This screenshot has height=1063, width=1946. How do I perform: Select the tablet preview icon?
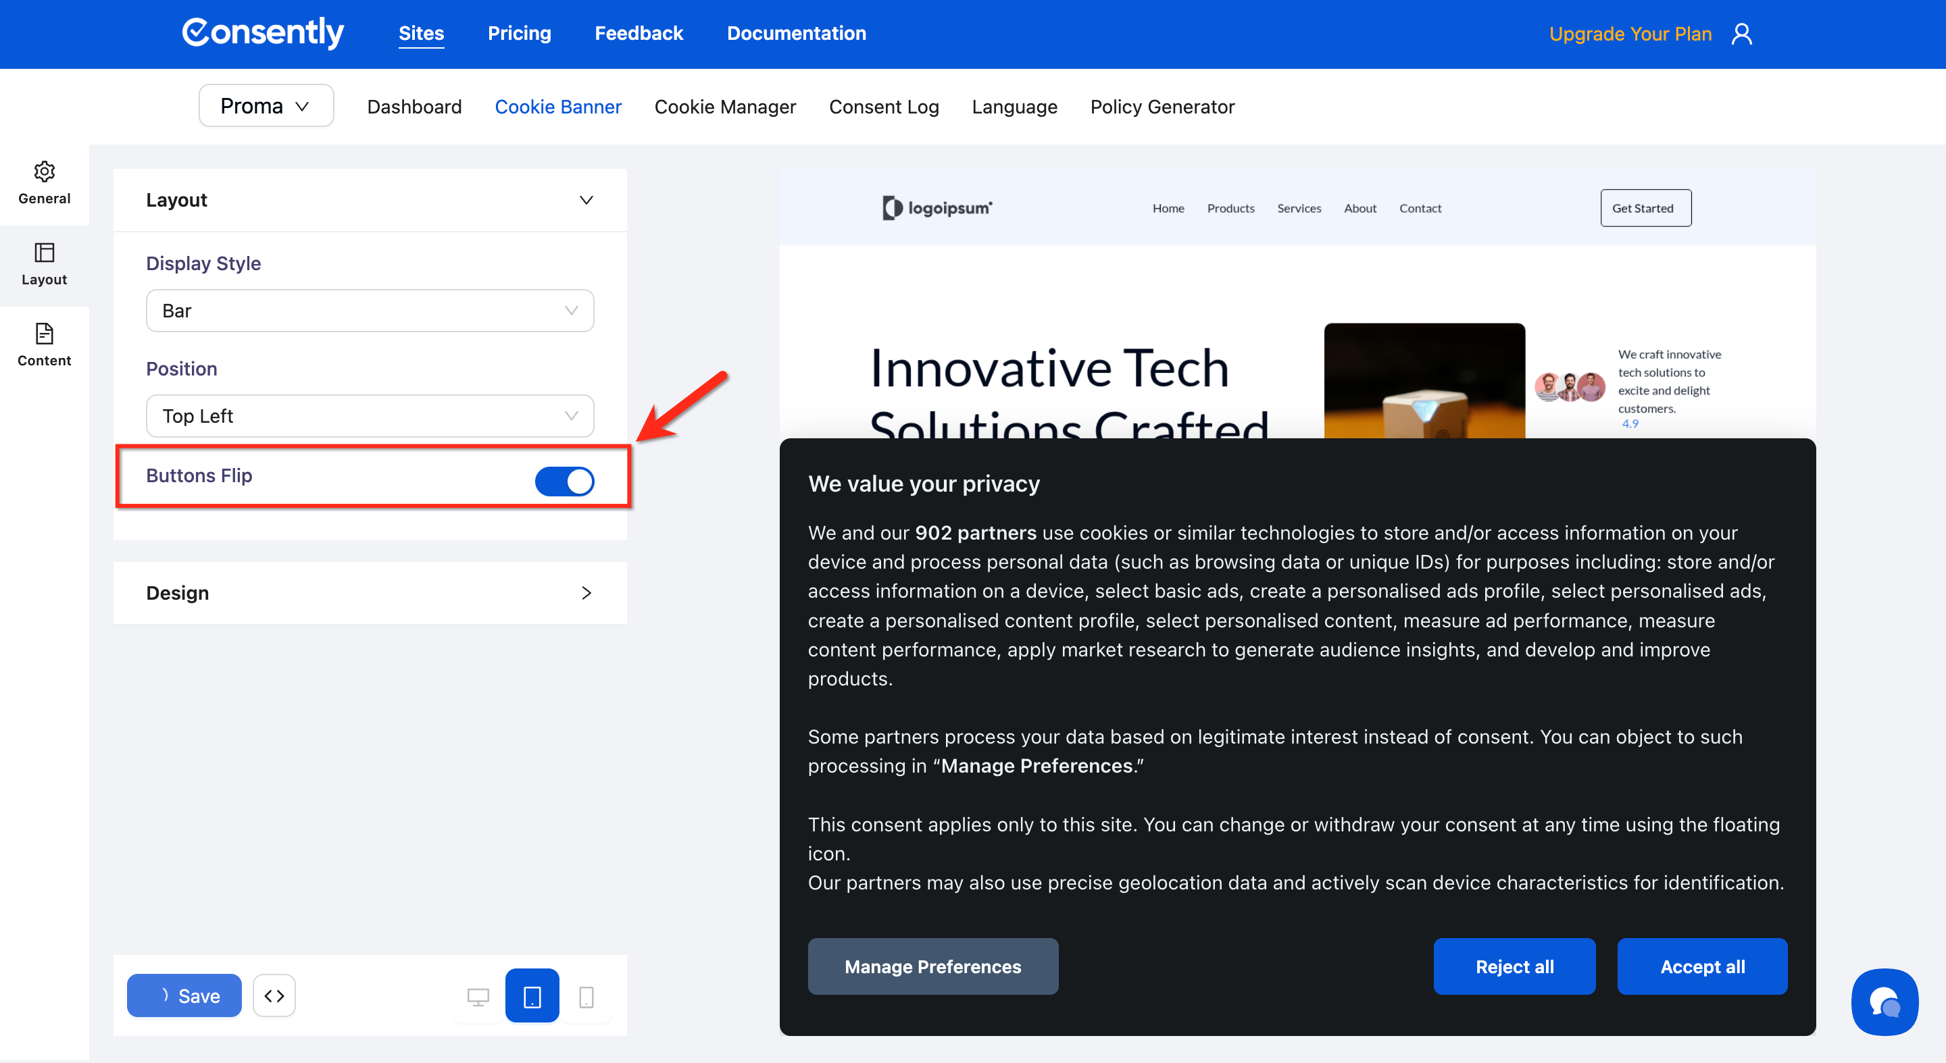click(532, 996)
